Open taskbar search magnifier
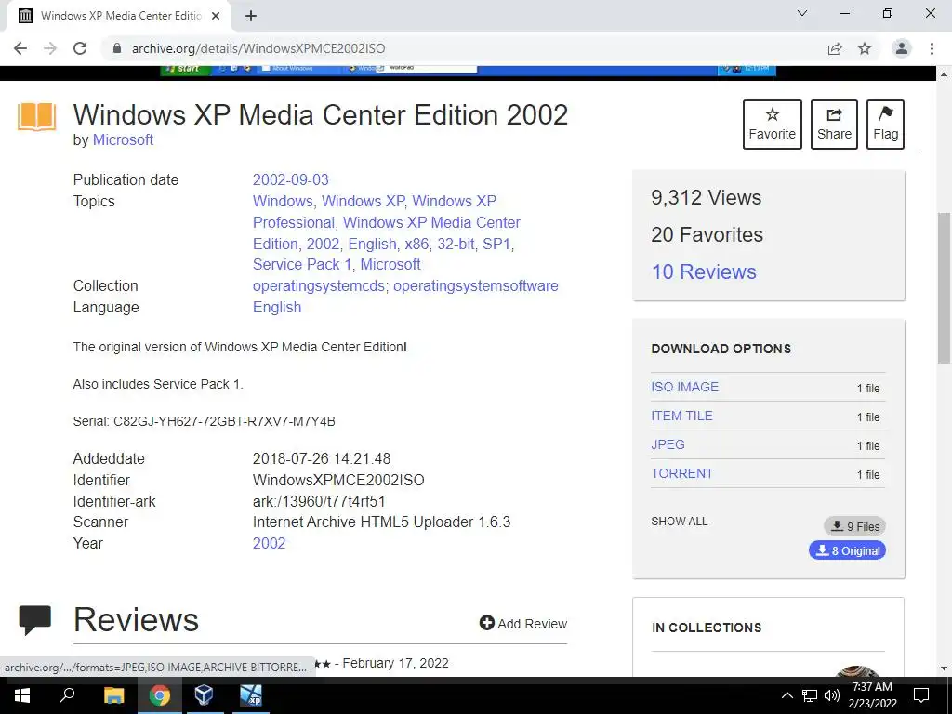 (x=67, y=695)
